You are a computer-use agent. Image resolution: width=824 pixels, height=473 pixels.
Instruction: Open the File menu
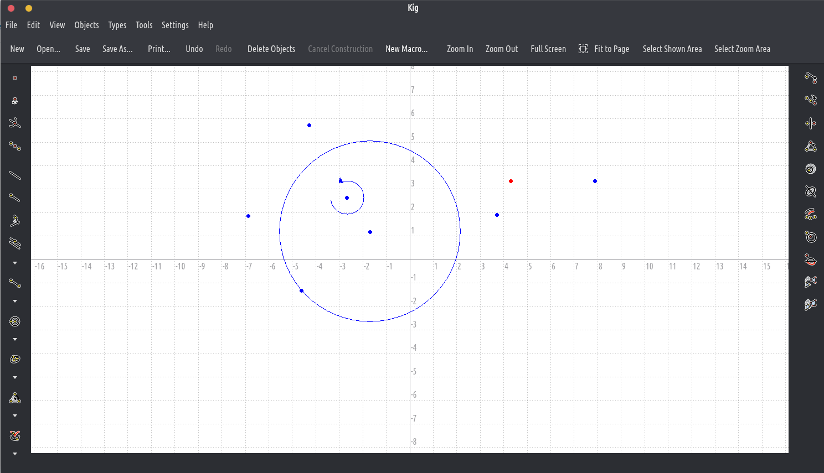(x=11, y=25)
